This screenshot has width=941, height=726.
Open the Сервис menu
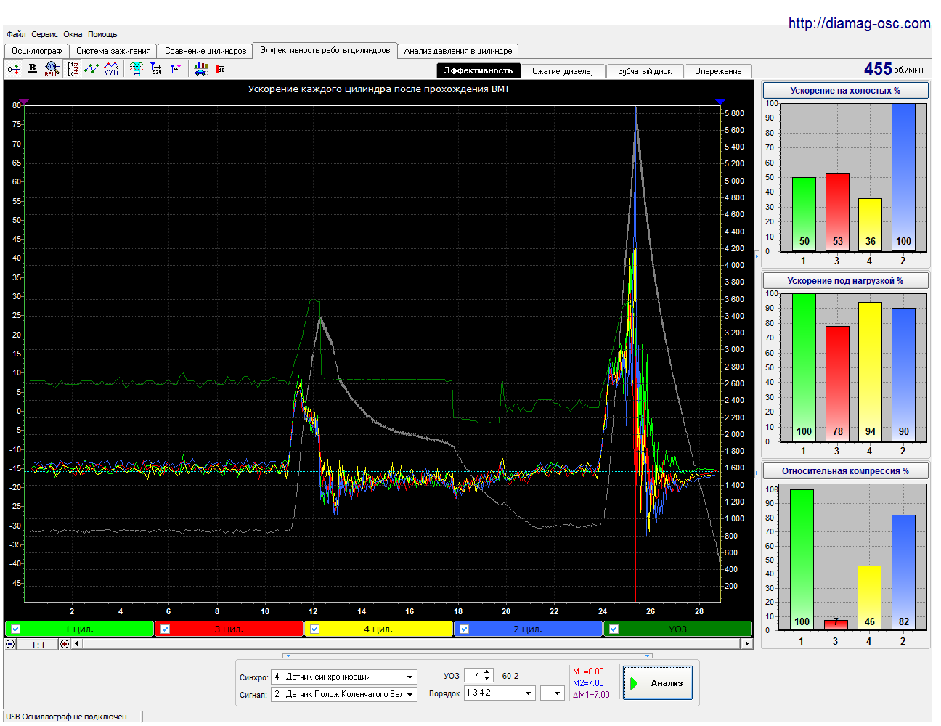coord(44,34)
